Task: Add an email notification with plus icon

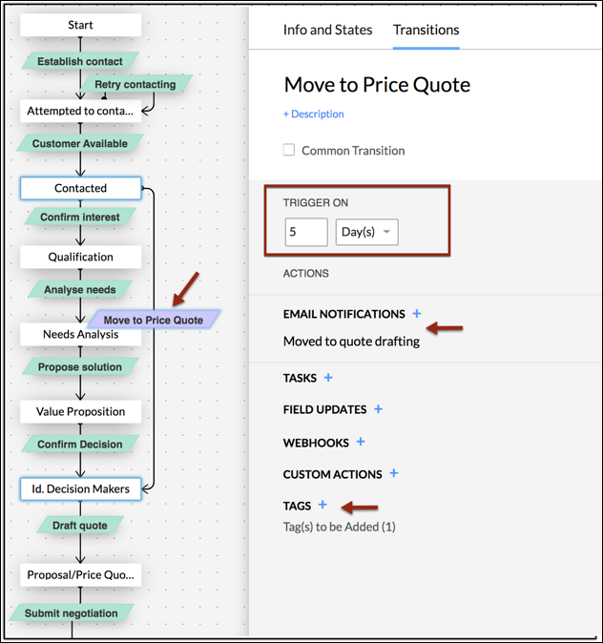Action: [x=417, y=314]
